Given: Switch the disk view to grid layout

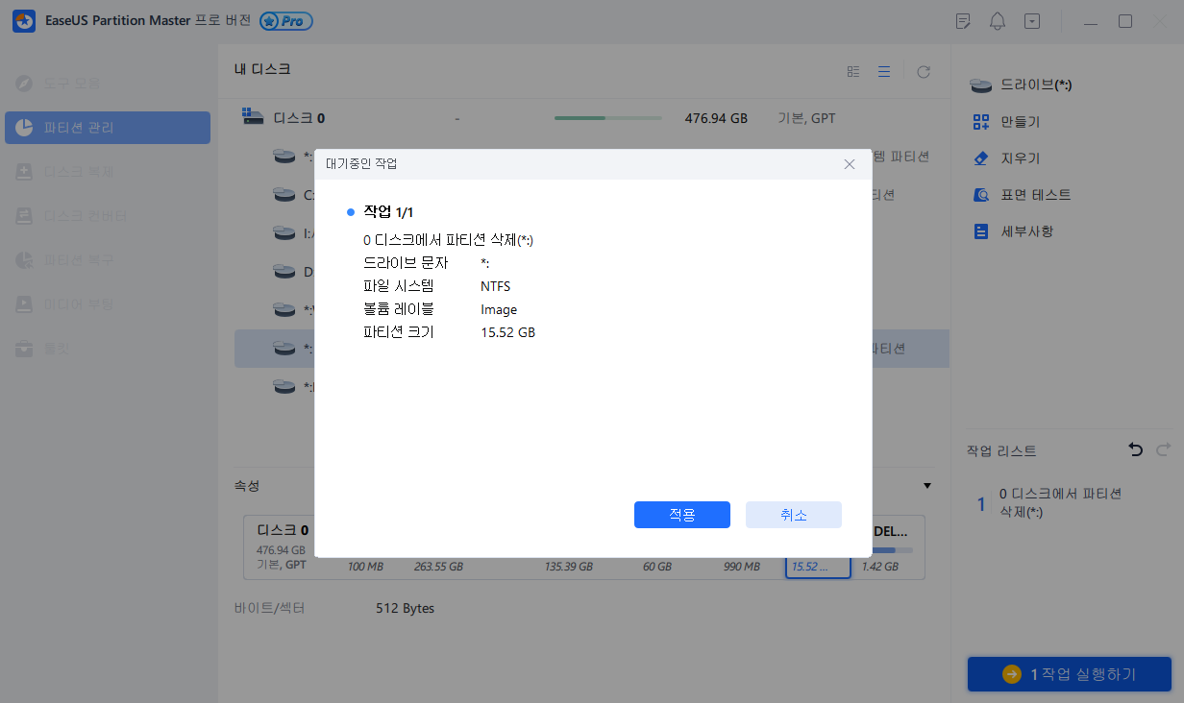Looking at the screenshot, I should pyautogui.click(x=852, y=70).
